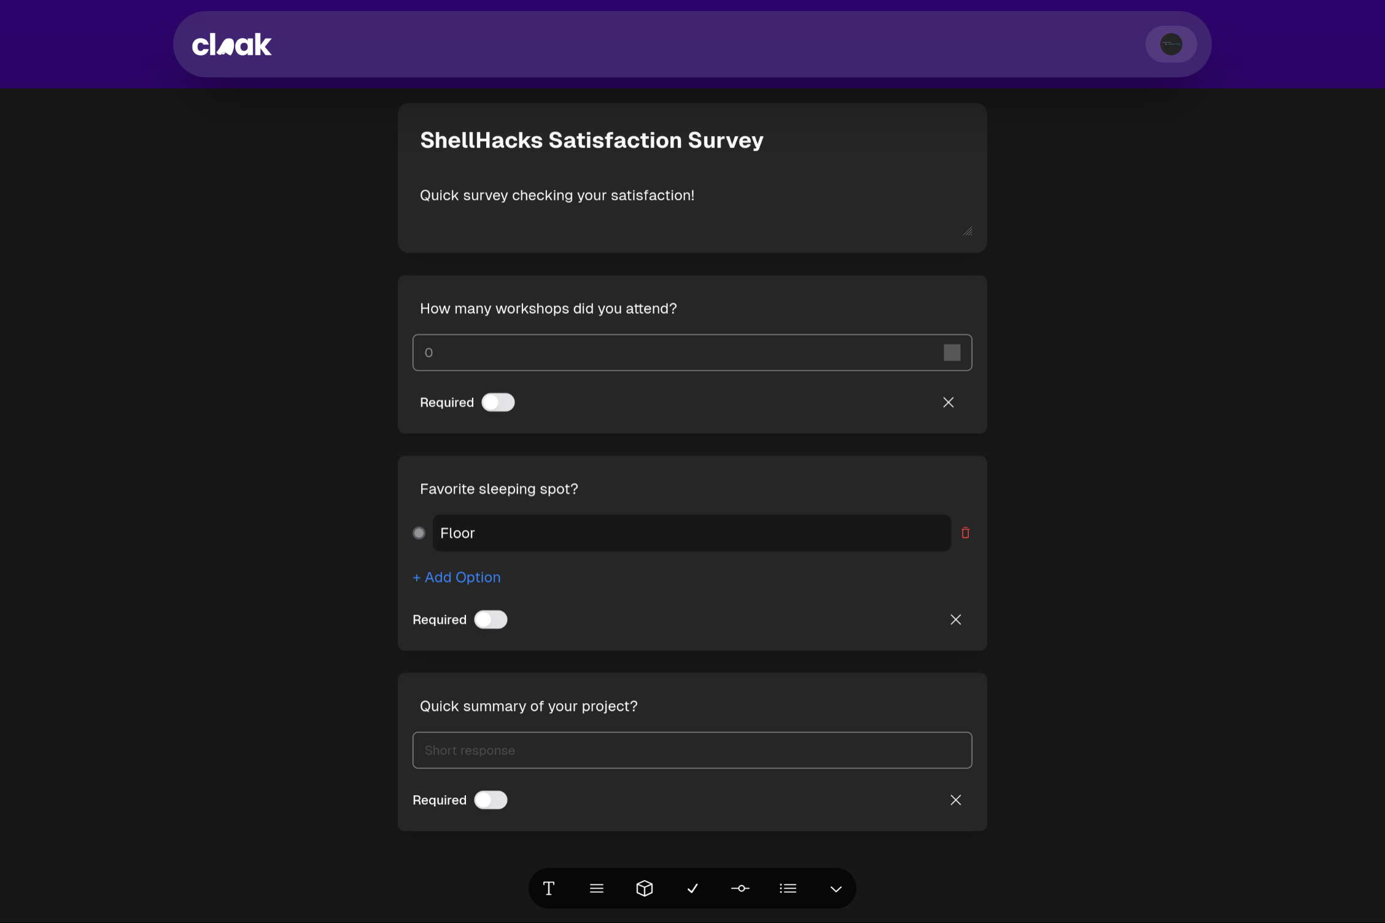This screenshot has width=1385, height=923.
Task: Go to home via cloak logo
Action: tap(231, 44)
